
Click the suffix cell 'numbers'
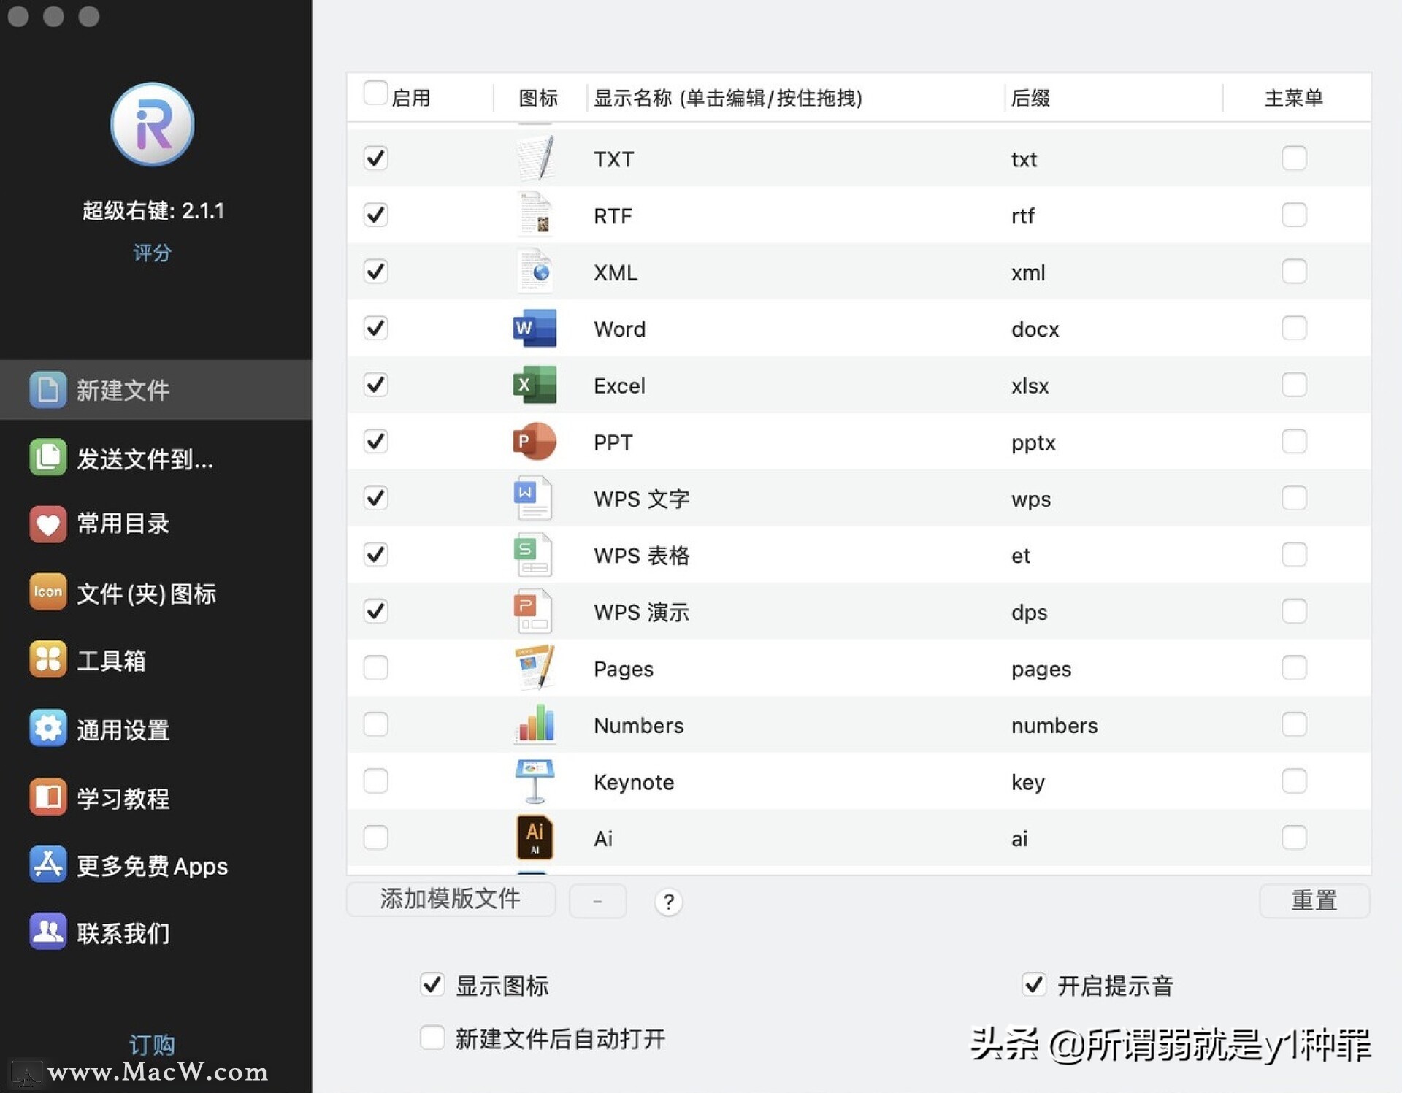coord(1054,725)
